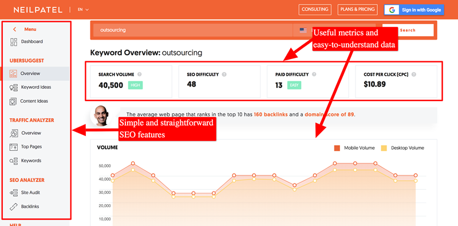Click the 40,500 search volume value
Viewport: 458px width, 226px height.
(x=110, y=85)
